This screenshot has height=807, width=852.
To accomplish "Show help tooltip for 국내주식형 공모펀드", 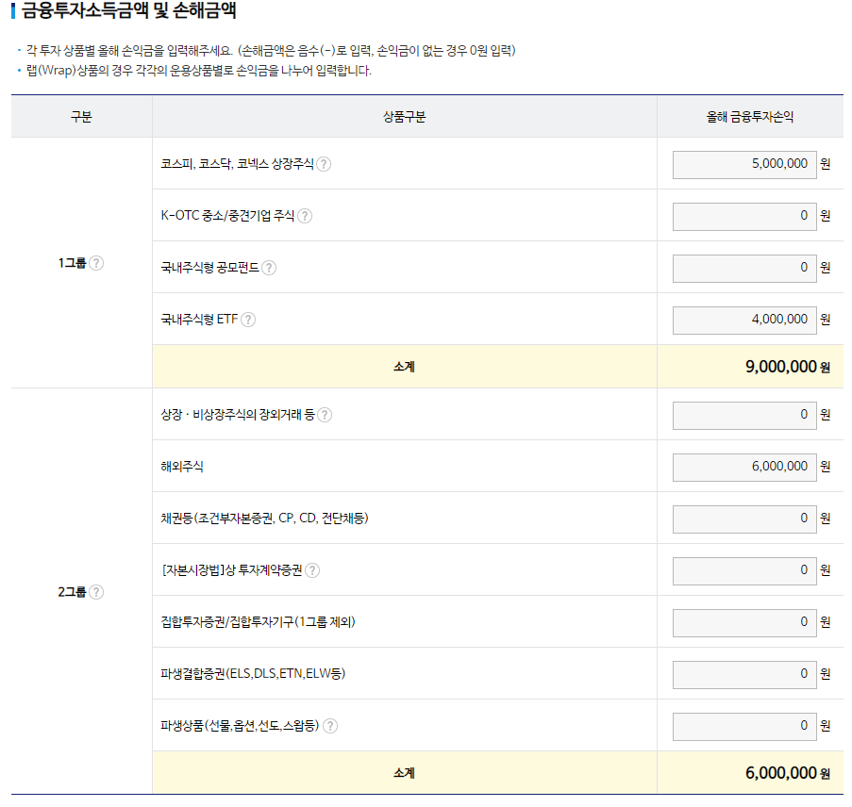I will point(269,268).
